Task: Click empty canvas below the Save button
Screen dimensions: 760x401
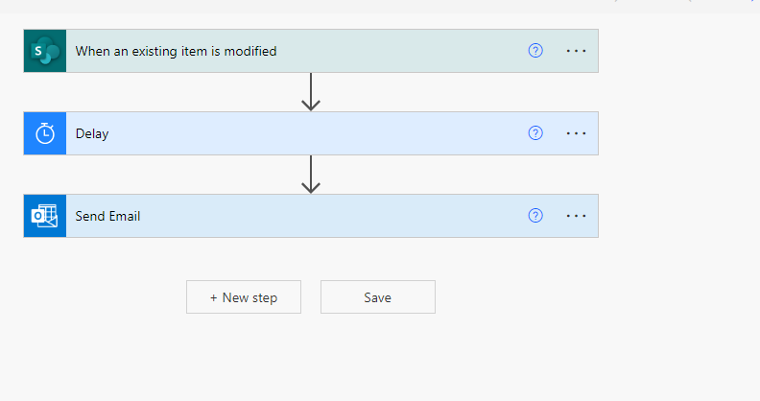Action: tap(378, 359)
